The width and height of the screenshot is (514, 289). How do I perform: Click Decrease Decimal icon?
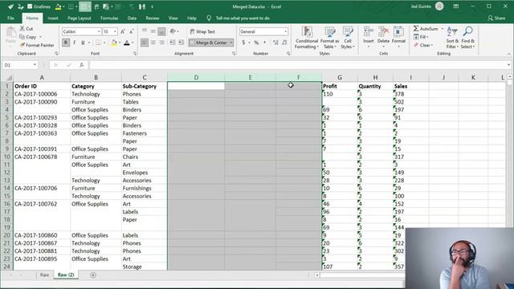click(284, 43)
